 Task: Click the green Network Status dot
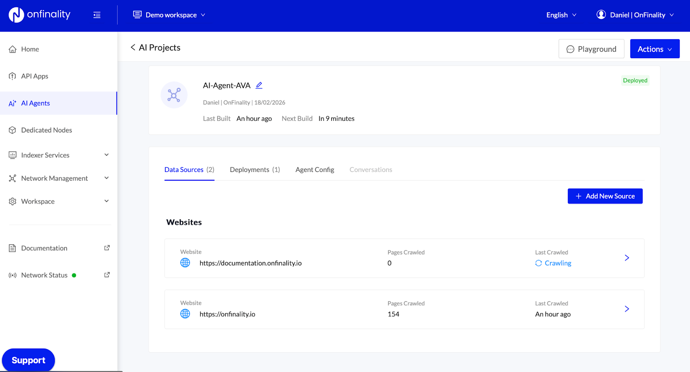[74, 275]
